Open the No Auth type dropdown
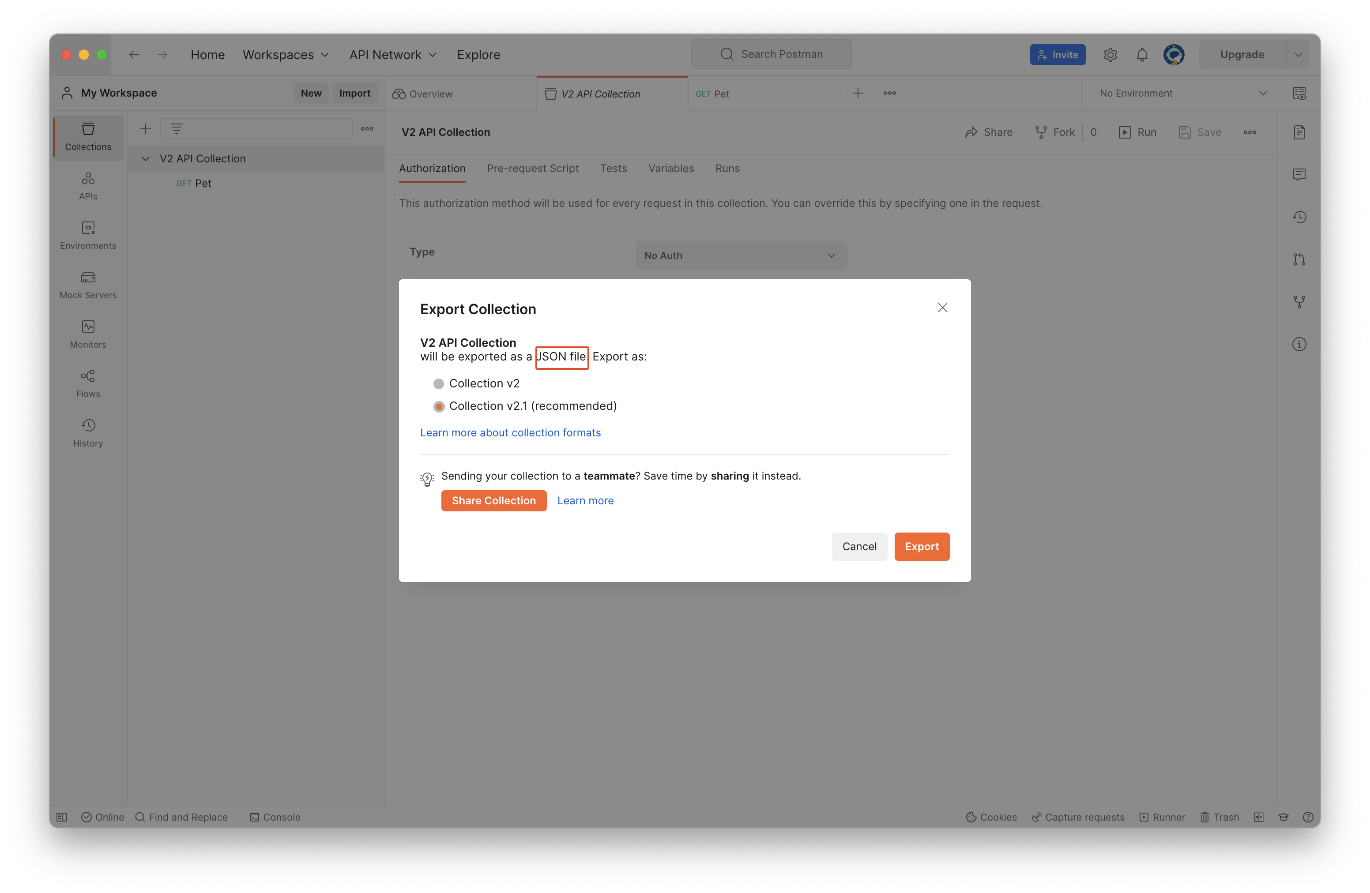Viewport: 1370px width, 893px height. pyautogui.click(x=740, y=255)
